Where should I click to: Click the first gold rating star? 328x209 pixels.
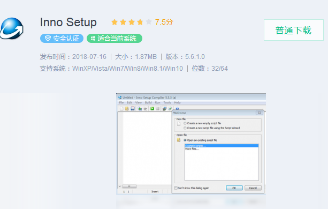point(115,22)
